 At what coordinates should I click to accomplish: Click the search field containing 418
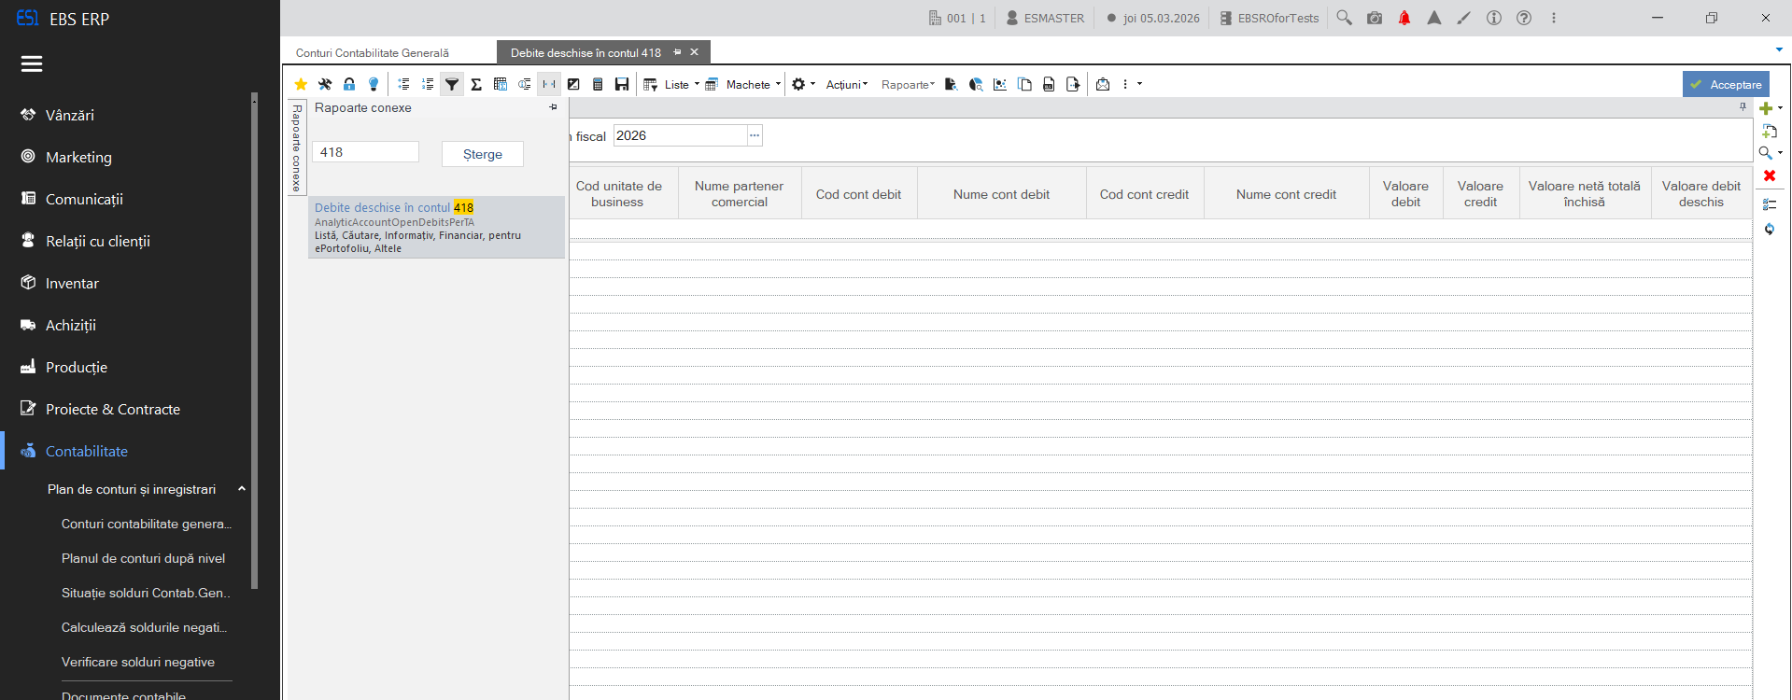pos(365,152)
